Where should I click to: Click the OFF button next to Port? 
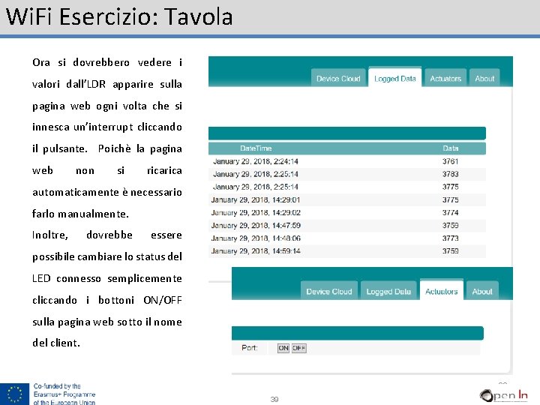[x=298, y=348]
